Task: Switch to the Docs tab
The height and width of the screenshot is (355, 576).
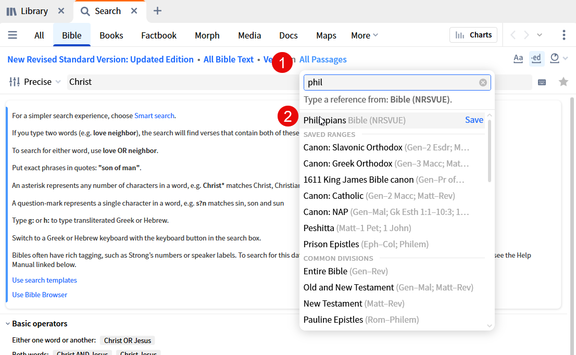Action: [289, 35]
